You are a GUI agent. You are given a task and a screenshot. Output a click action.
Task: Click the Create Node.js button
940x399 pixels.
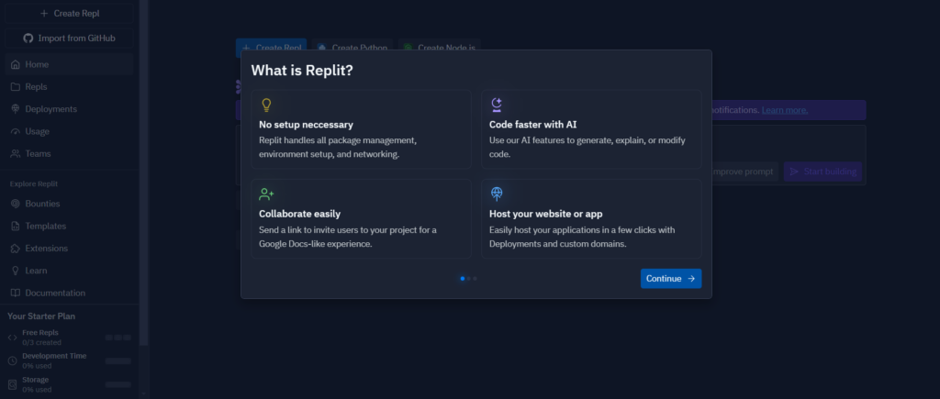(440, 46)
